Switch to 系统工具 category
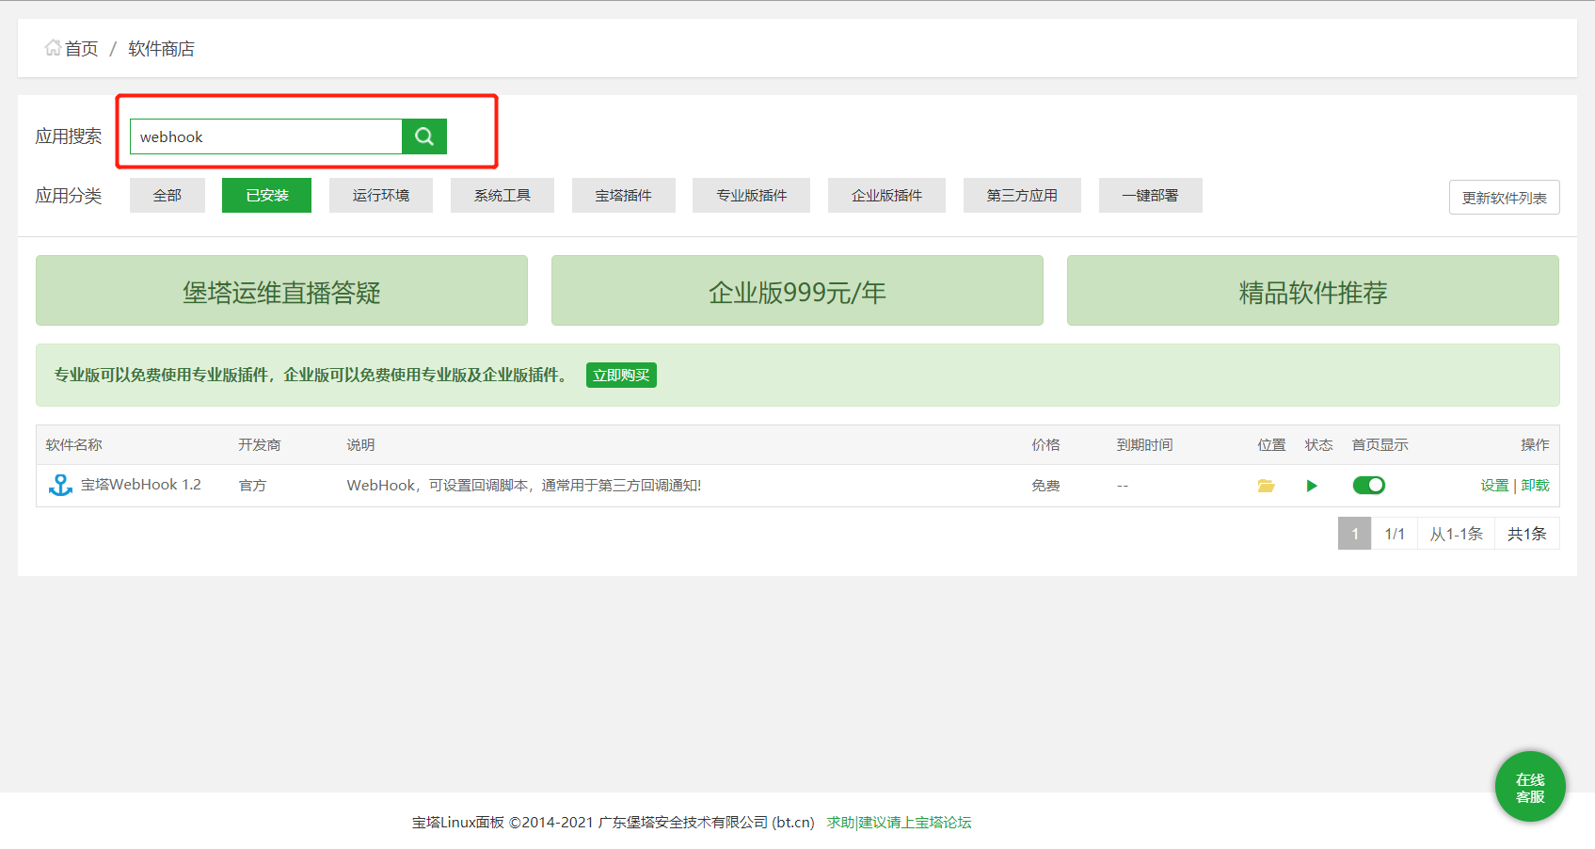The image size is (1595, 849). [502, 195]
